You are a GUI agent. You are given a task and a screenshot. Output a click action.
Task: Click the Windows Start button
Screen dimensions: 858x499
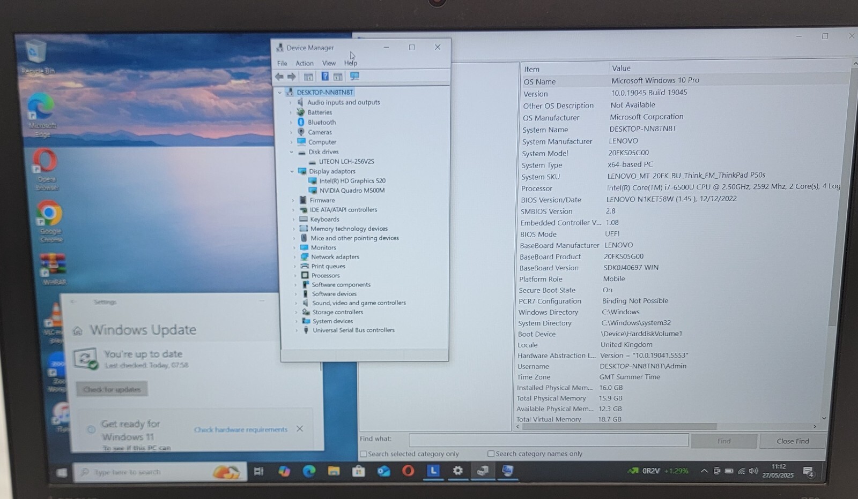(62, 472)
